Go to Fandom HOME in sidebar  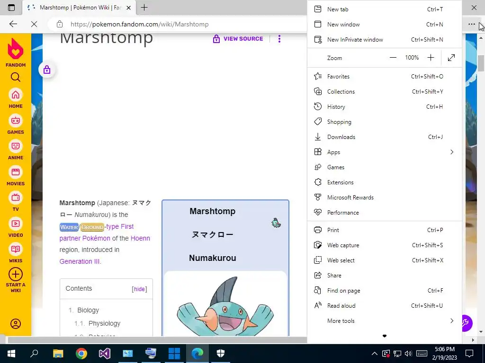[x=16, y=98]
